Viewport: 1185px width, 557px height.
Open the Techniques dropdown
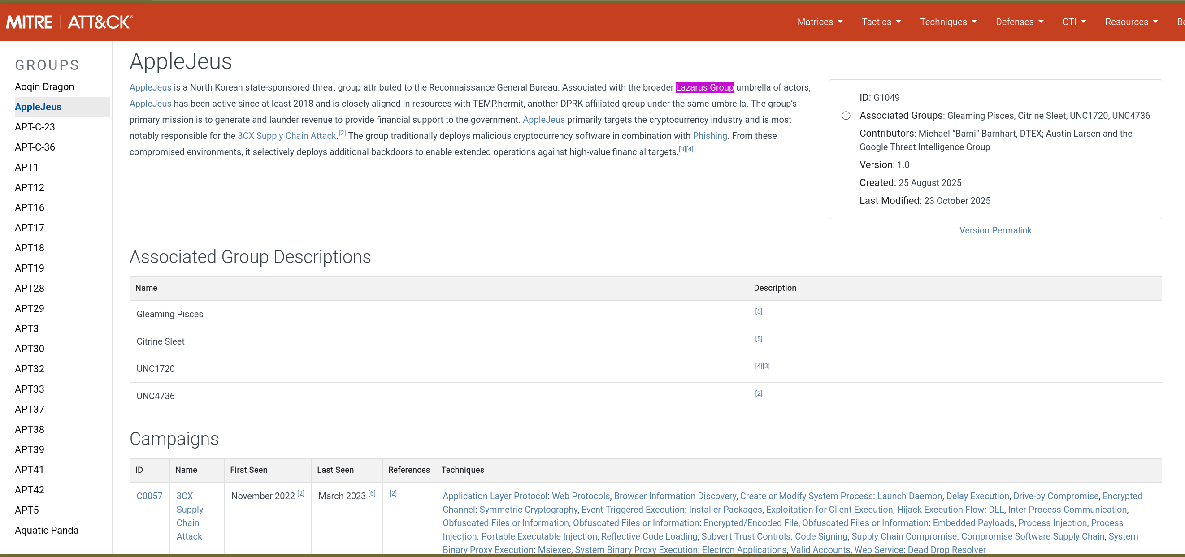(x=948, y=22)
